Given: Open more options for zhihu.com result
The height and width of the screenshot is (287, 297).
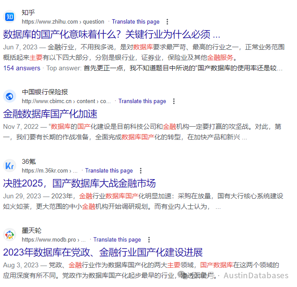Looking at the screenshot, I should point(167,22).
